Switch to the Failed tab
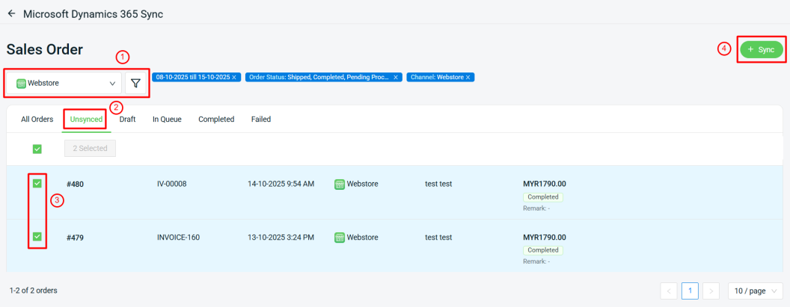 [261, 120]
